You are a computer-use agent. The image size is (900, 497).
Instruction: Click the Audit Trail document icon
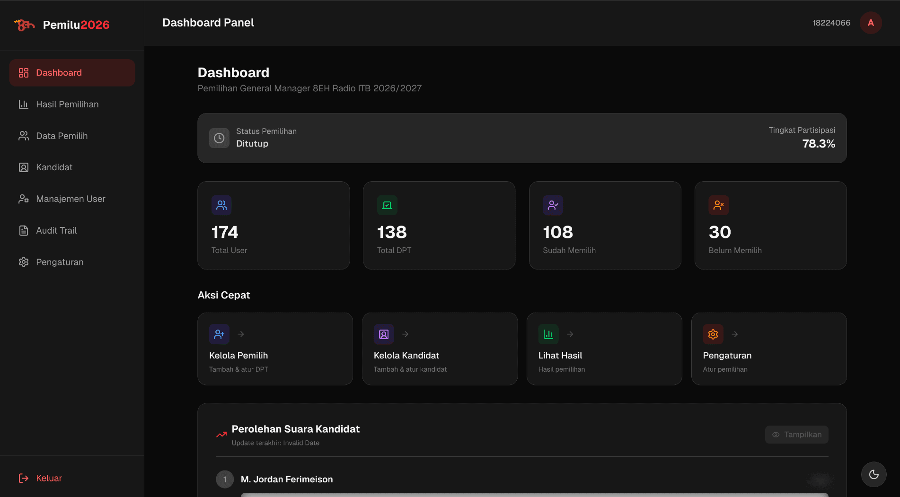24,231
